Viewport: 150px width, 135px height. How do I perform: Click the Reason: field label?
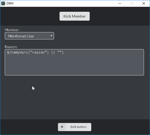11,47
